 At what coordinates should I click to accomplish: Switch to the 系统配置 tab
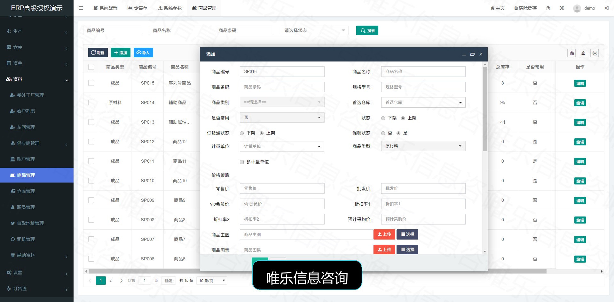coord(106,8)
